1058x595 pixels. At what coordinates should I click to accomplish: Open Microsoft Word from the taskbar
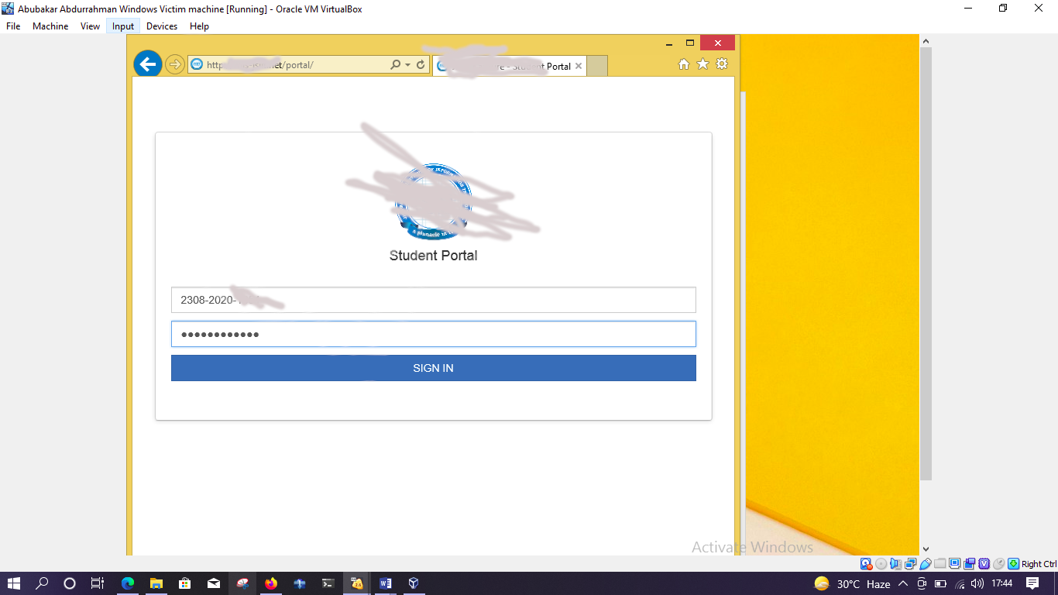(x=385, y=583)
